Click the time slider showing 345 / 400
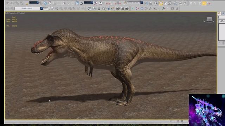 coord(180,121)
